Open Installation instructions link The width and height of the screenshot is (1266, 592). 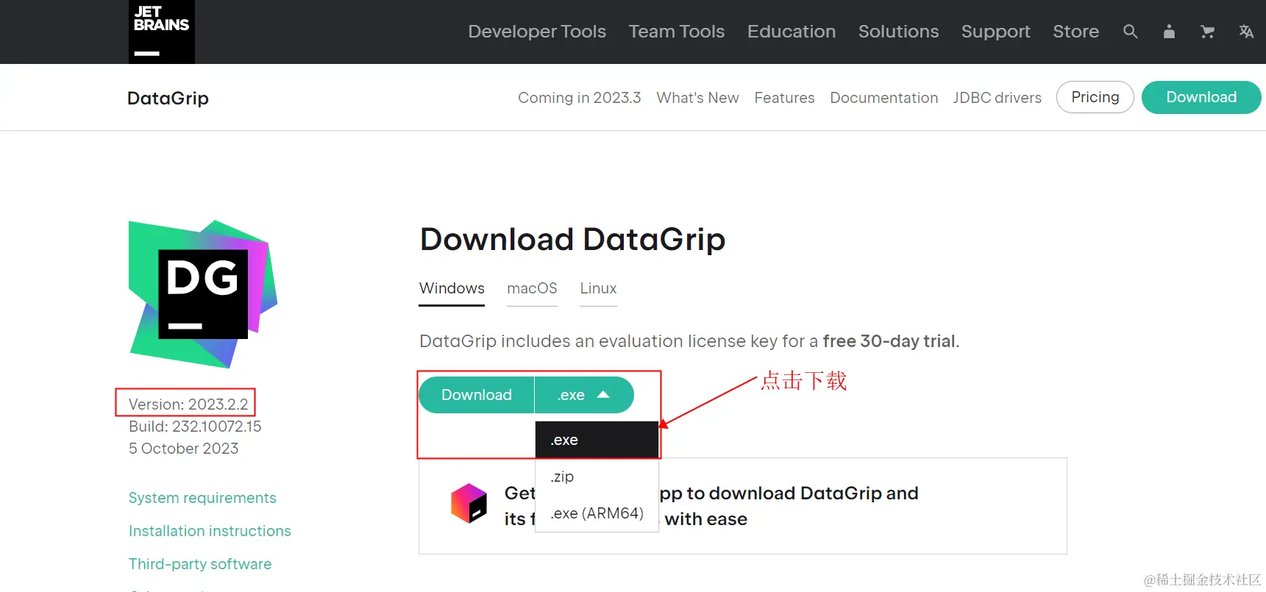pyautogui.click(x=210, y=531)
